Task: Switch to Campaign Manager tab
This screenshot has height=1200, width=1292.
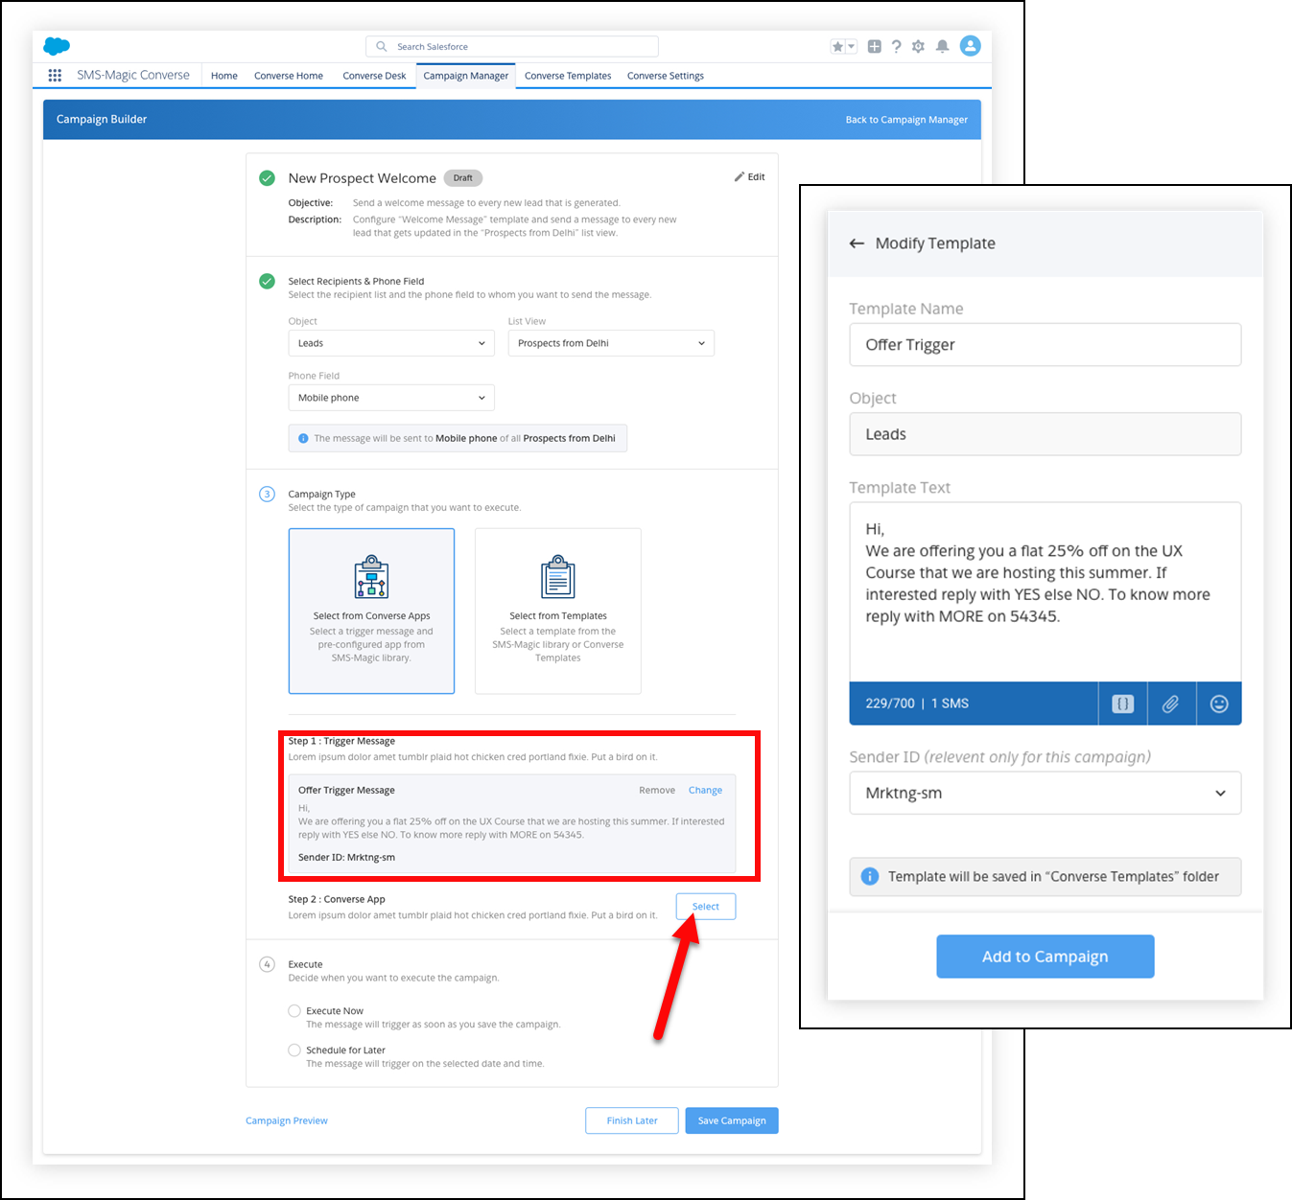Action: [466, 76]
